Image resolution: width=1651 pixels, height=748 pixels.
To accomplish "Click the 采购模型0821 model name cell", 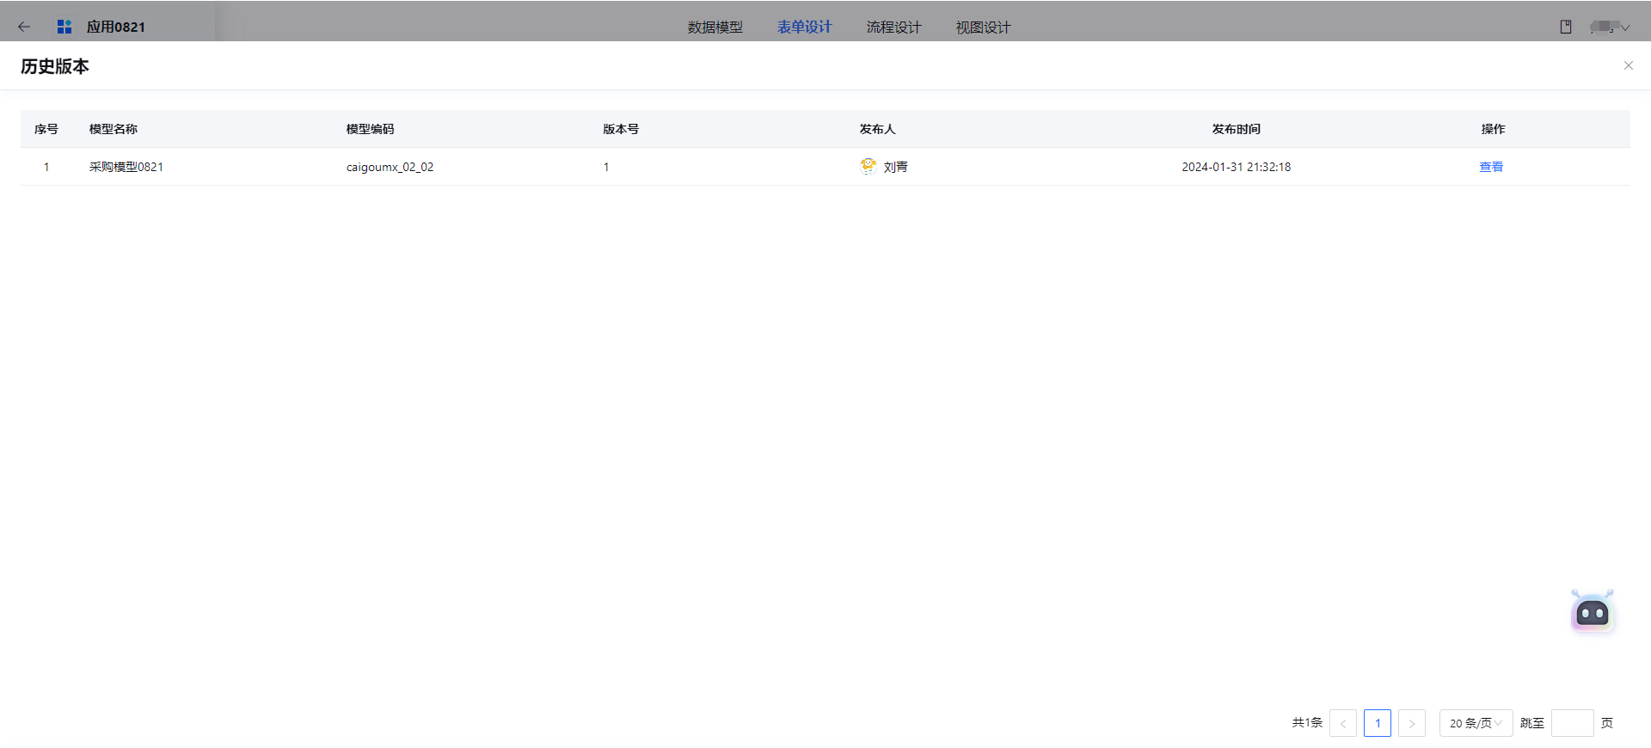I will (126, 167).
